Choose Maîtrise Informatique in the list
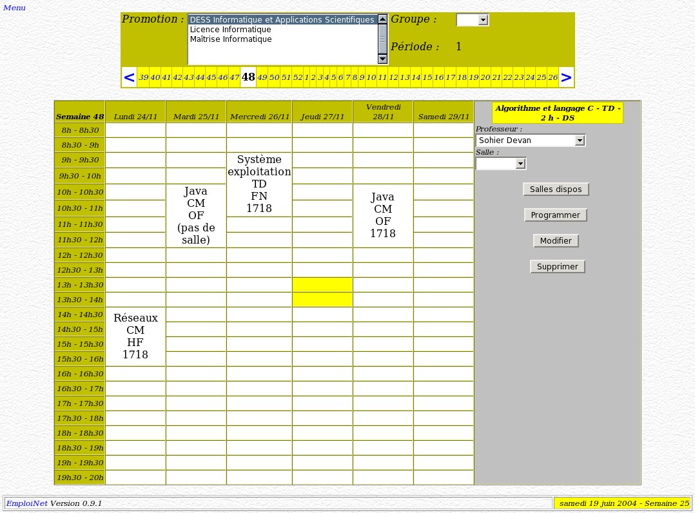695x513 pixels. (230, 39)
